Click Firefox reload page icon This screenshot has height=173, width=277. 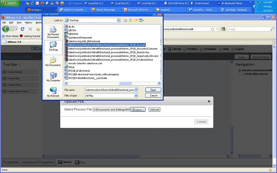[x=22, y=29]
